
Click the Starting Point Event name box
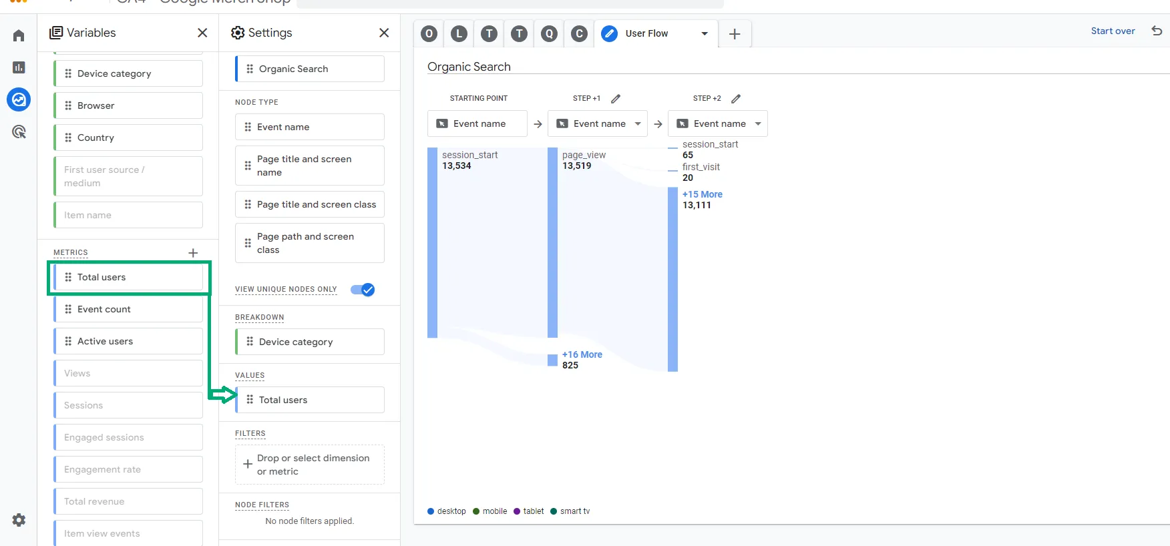(477, 123)
